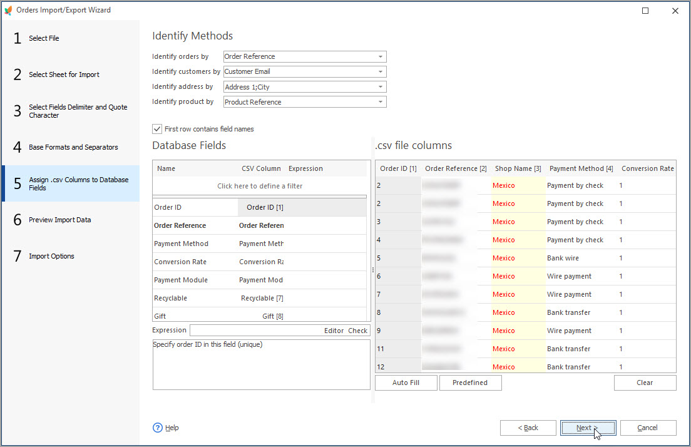The image size is (691, 447).
Task: Go to step 1 Select File
Action: tap(71, 38)
